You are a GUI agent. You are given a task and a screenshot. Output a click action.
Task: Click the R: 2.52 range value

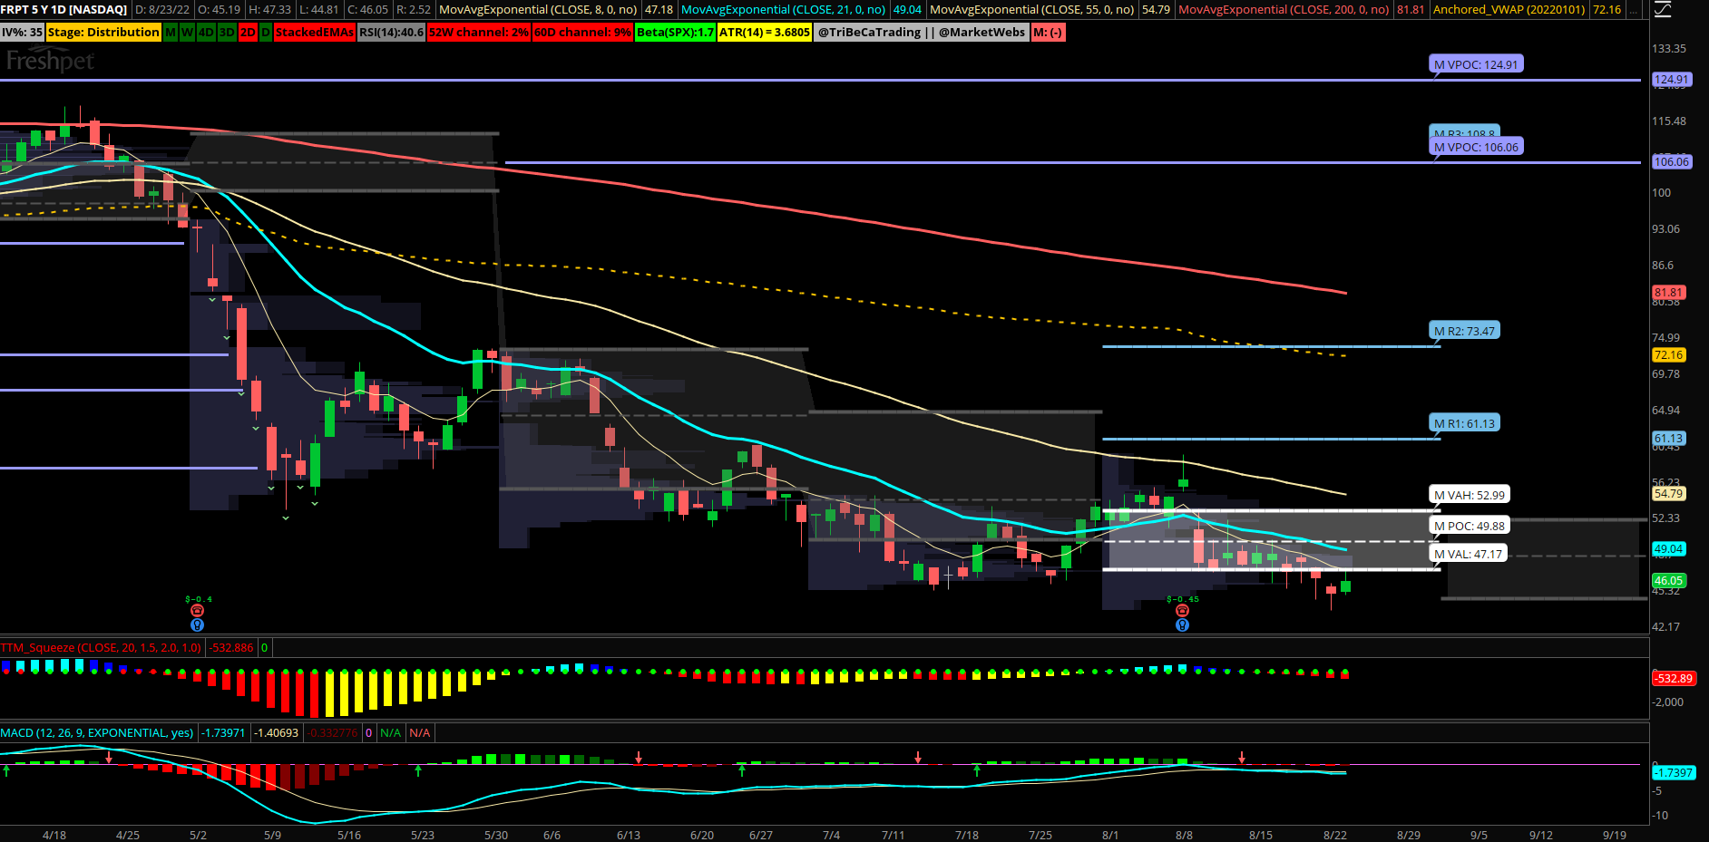(x=414, y=10)
